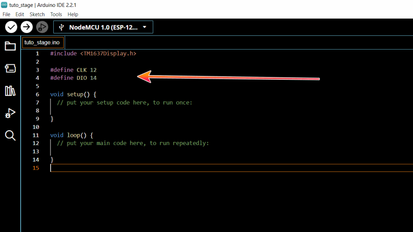Open the Sketch menu

point(37,14)
